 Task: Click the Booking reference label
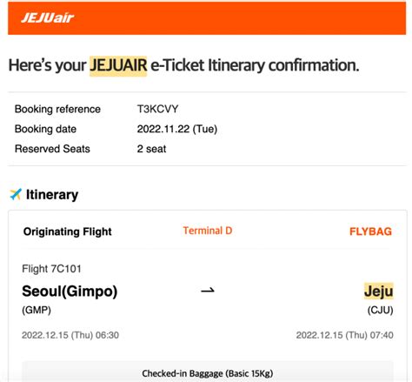(57, 109)
